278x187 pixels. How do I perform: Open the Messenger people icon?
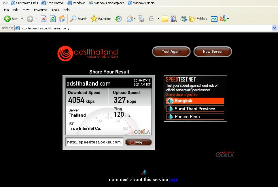183,19
